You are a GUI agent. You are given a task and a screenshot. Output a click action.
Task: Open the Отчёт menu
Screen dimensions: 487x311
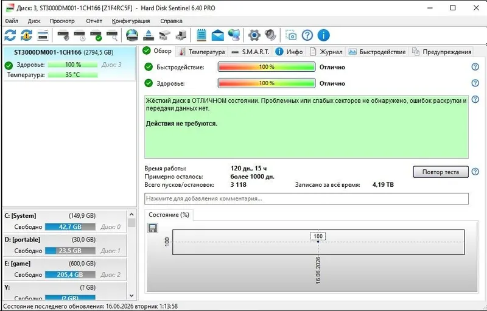point(94,21)
